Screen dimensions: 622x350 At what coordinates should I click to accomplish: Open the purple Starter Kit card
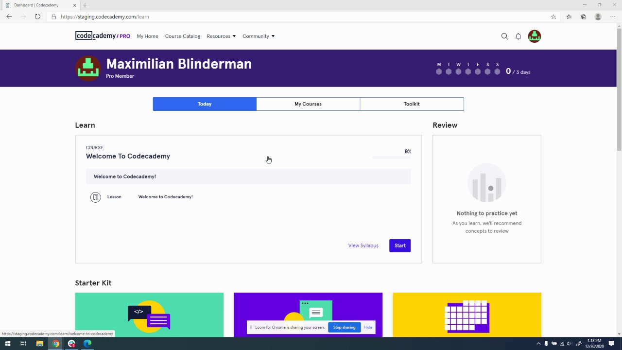tap(308, 315)
